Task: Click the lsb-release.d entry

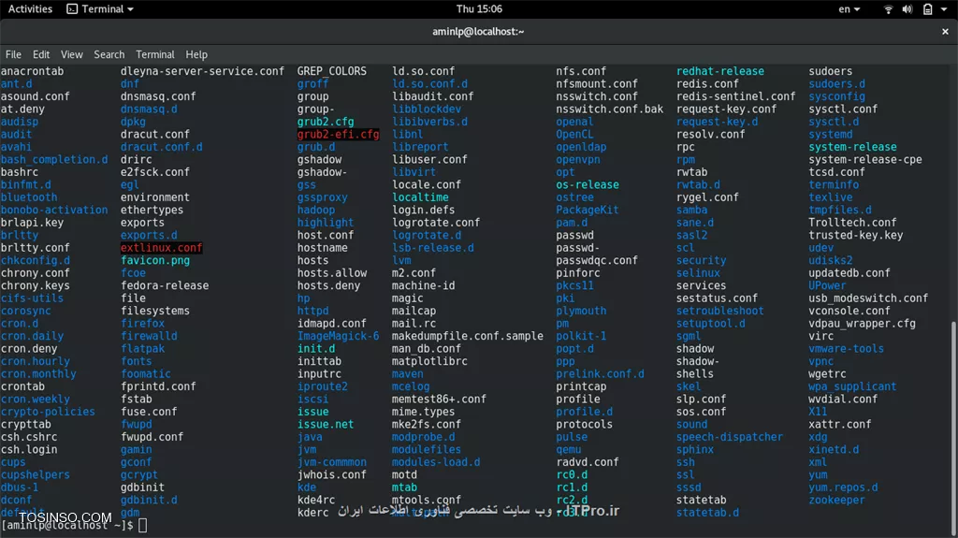Action: (432, 248)
